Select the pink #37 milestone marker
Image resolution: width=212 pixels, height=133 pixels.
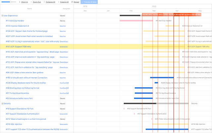134,114
